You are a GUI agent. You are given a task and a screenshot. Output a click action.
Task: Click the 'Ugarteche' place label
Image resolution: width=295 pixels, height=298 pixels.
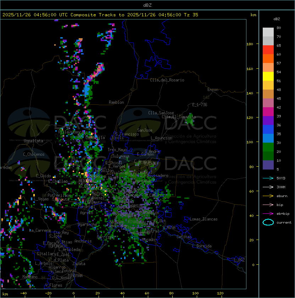(87, 224)
